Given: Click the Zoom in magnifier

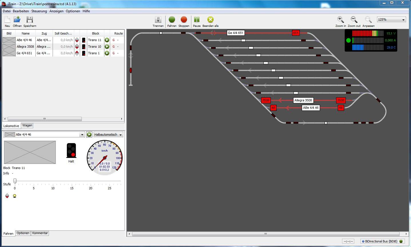Looking at the screenshot, I should coord(340,20).
